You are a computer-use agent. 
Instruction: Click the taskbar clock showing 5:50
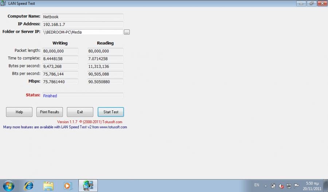click(x=312, y=186)
